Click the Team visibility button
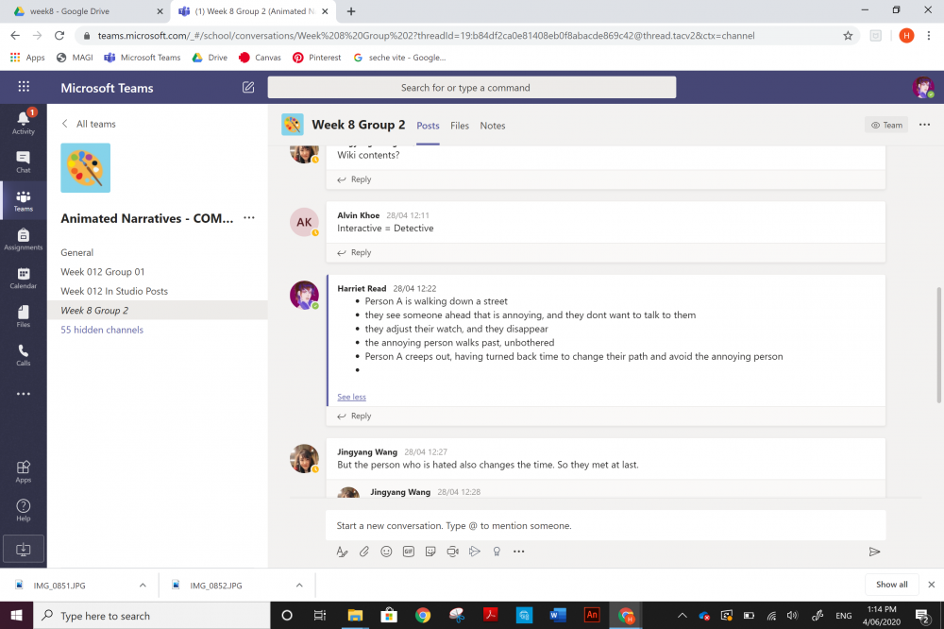 [x=886, y=125]
